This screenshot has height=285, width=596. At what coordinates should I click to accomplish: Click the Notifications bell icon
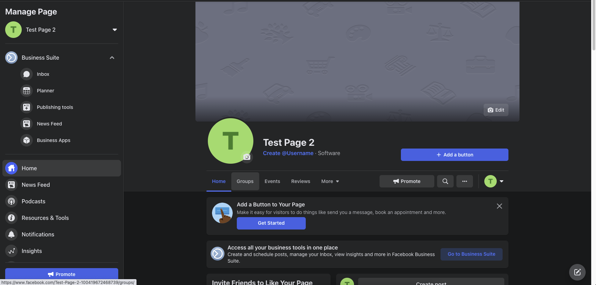tap(11, 234)
